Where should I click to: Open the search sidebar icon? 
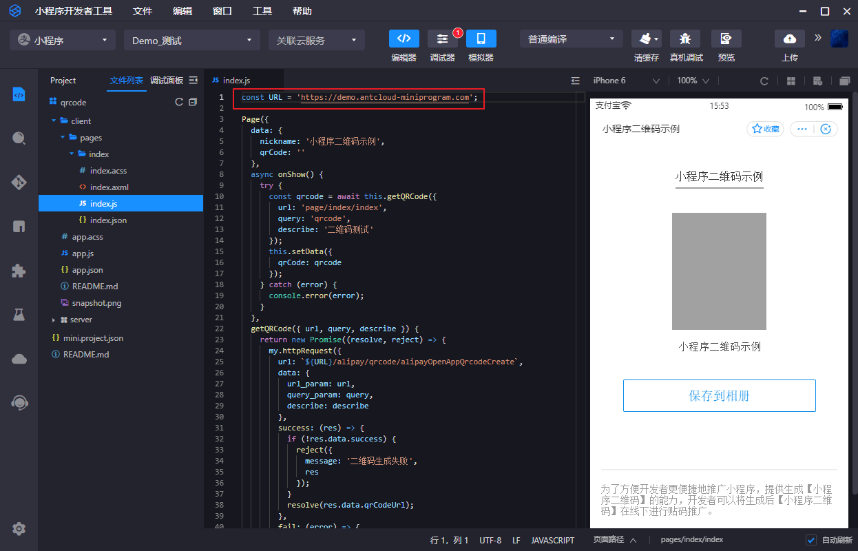19,138
